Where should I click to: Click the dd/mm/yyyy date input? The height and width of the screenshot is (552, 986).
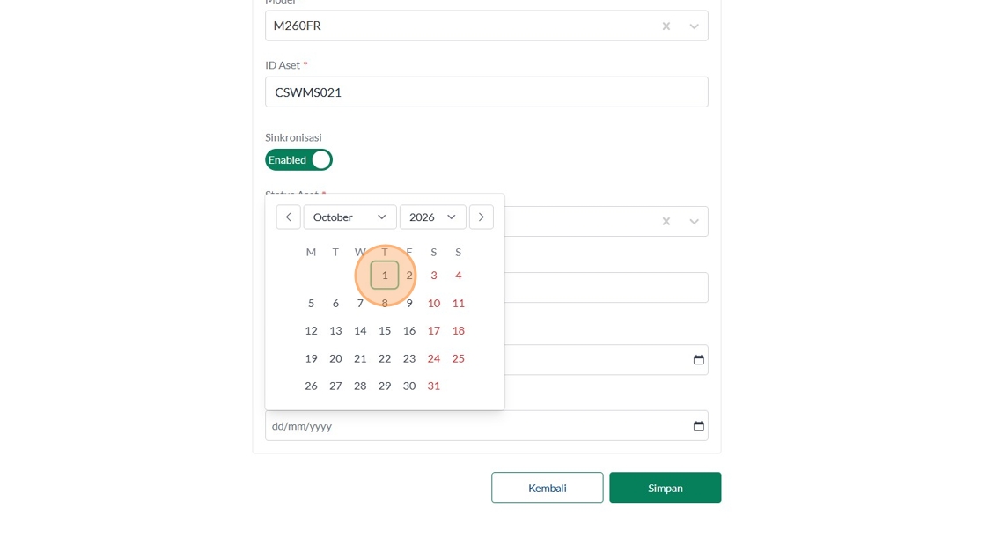pyautogui.click(x=475, y=426)
